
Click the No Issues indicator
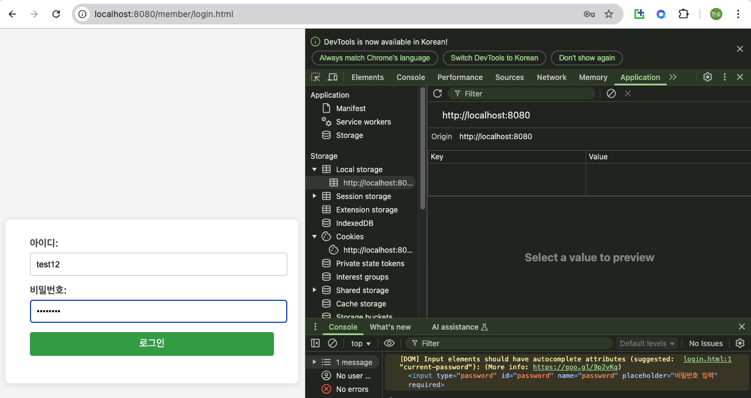click(x=706, y=343)
